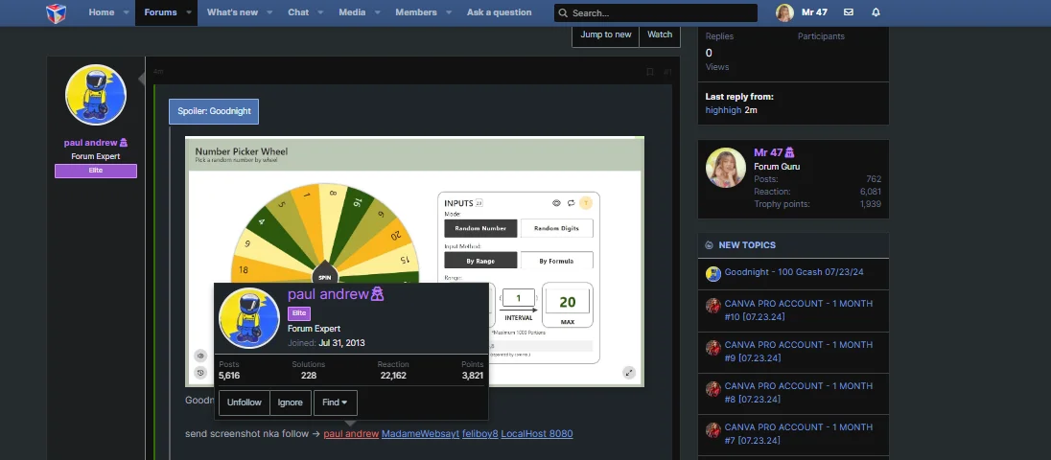The image size is (1051, 460).
Task: Select By Range input method
Action: click(480, 261)
